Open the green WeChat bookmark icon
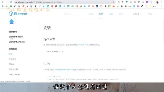This screenshot has width=164, height=92. click(x=11, y=6)
